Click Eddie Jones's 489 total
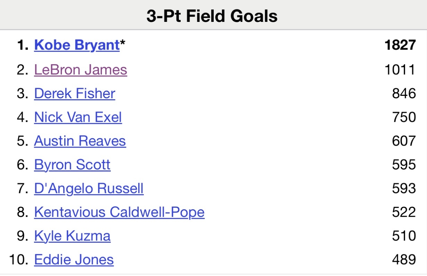The height and width of the screenshot is (276, 427). pos(404,260)
